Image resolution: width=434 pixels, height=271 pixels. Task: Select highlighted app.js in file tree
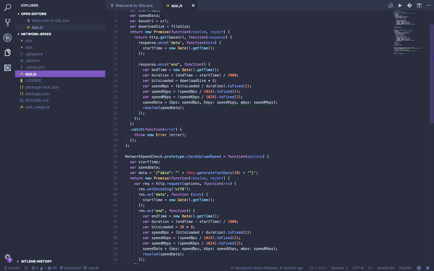60,74
